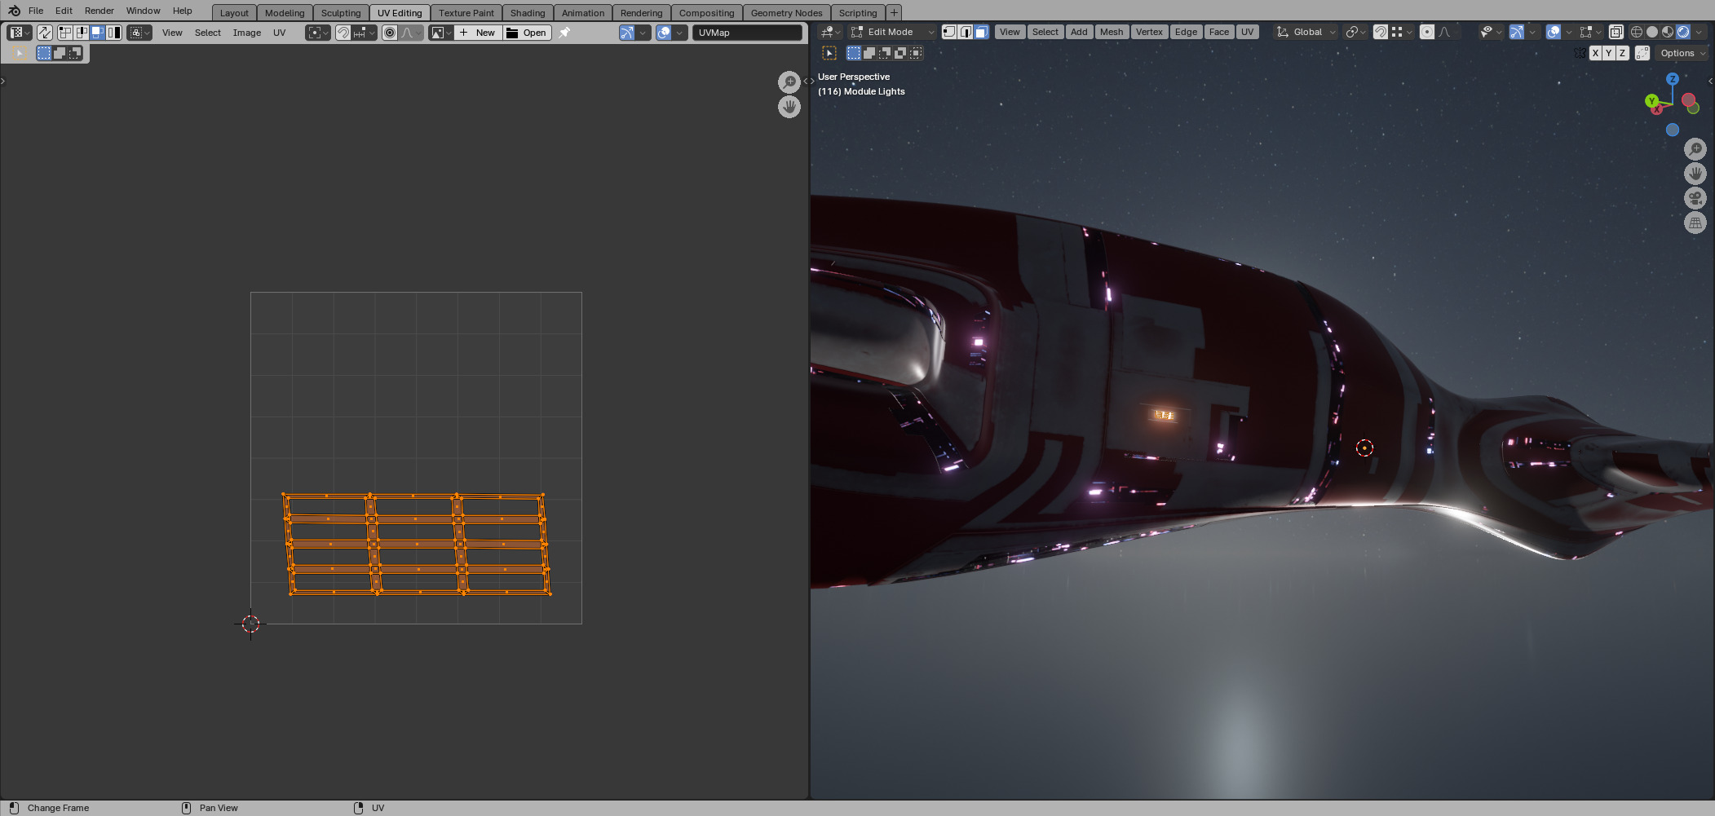The width and height of the screenshot is (1715, 816).
Task: Open the Image menu in UV editor
Action: (247, 33)
